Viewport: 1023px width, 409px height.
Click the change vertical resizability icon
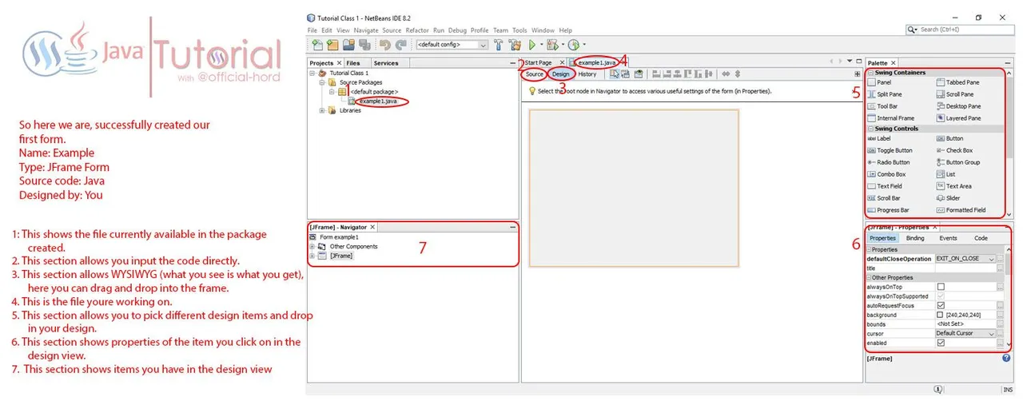click(737, 73)
